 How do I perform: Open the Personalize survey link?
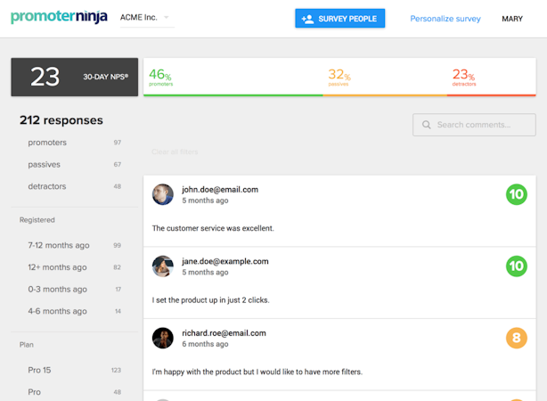(445, 19)
